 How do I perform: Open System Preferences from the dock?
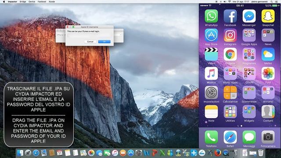(139, 153)
